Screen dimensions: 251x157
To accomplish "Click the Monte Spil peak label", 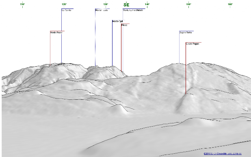I will 117,21.
